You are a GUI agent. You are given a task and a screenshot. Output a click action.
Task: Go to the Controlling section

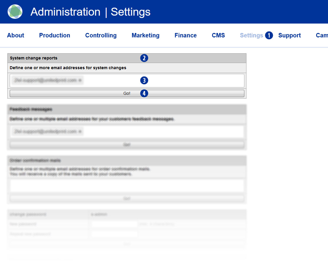[x=101, y=35]
